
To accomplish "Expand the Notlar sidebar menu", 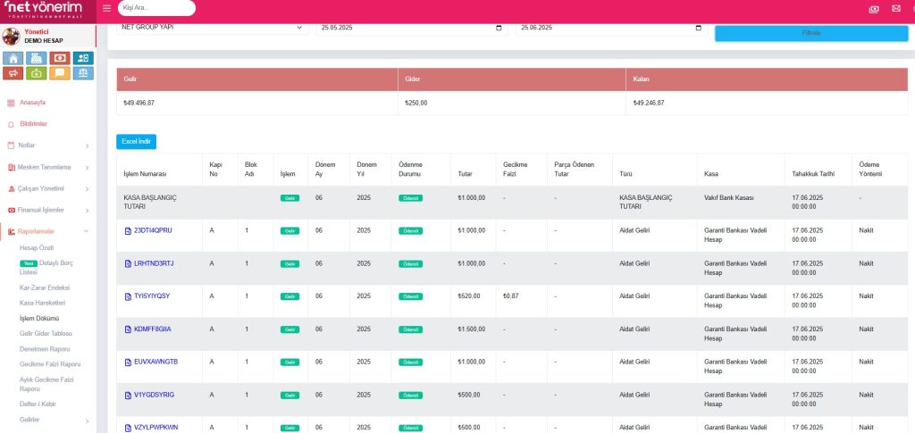I will (47, 145).
